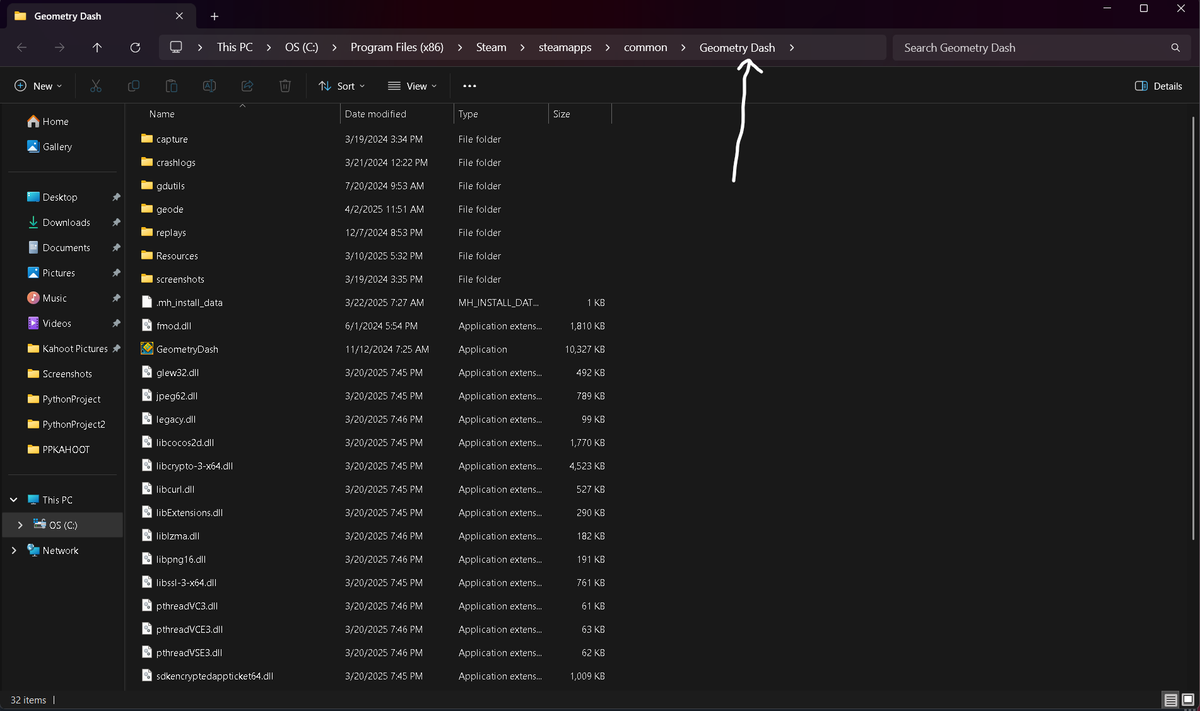The image size is (1200, 711).
Task: Expand chevron after Geometry Dash in address bar
Action: 792,48
